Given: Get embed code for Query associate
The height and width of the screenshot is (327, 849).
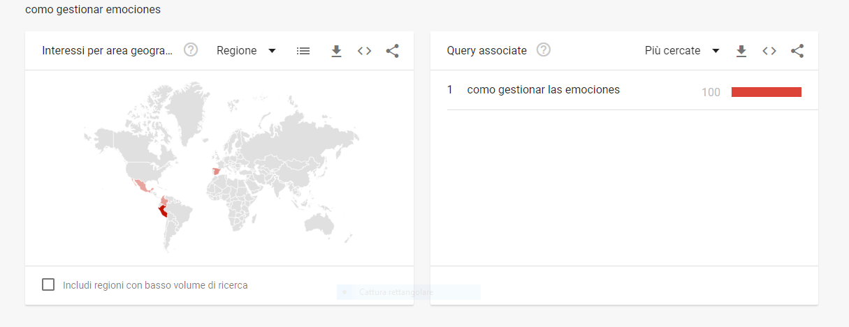Looking at the screenshot, I should click(x=769, y=51).
